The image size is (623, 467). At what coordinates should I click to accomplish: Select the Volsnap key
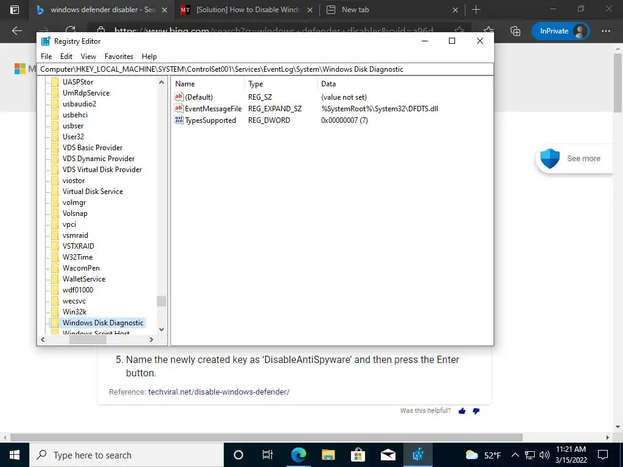click(x=75, y=213)
